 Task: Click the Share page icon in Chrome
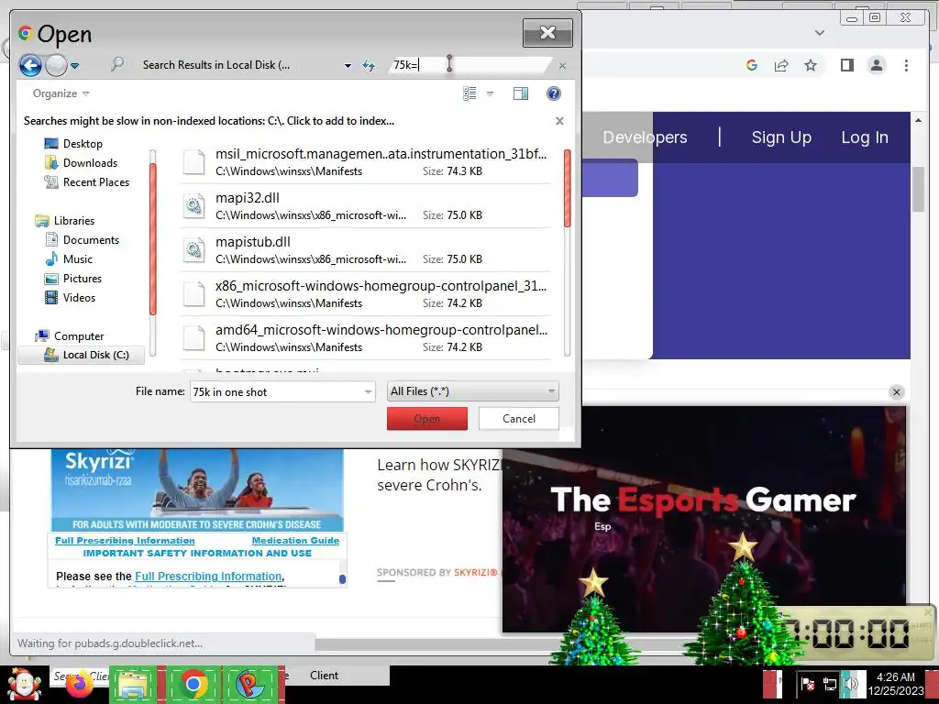(x=781, y=65)
